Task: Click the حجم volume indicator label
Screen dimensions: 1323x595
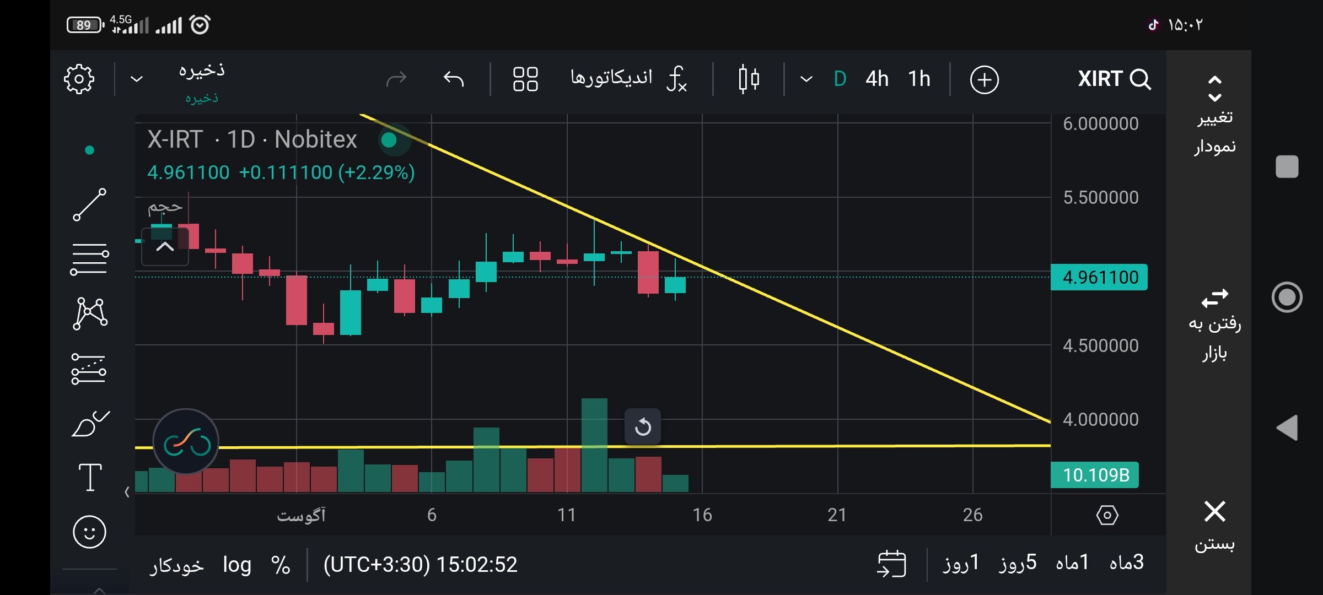Action: click(x=165, y=208)
